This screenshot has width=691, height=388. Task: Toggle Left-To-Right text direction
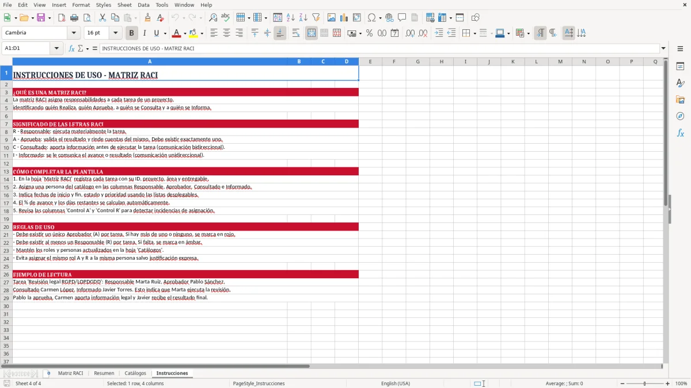coord(540,33)
